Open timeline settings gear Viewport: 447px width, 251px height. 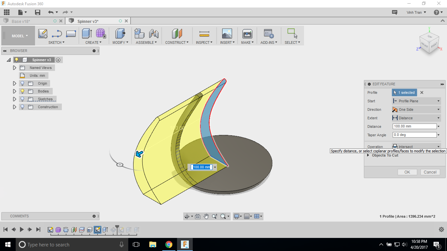tap(441, 229)
